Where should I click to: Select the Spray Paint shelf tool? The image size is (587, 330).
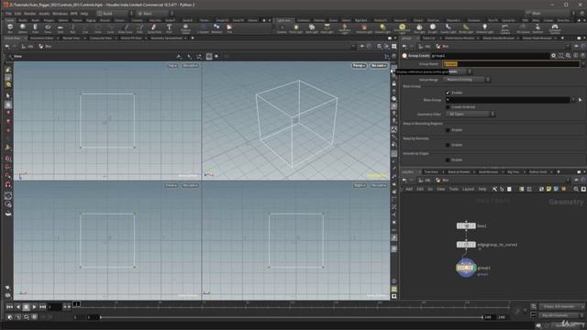pyautogui.click(x=154, y=28)
